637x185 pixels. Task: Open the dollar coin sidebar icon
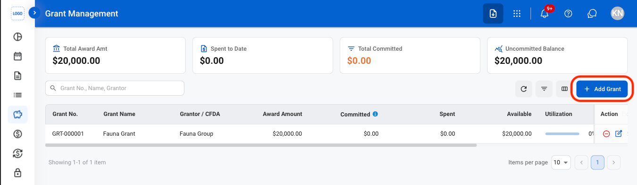click(17, 134)
